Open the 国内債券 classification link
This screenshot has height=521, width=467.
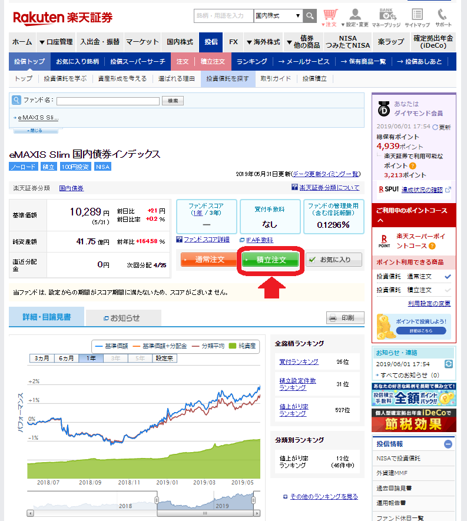[71, 188]
